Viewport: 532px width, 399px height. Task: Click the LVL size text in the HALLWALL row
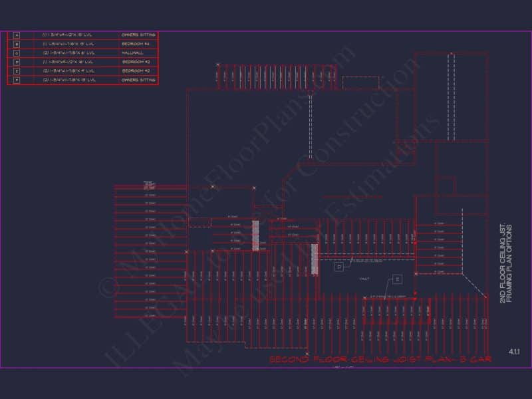(x=68, y=53)
